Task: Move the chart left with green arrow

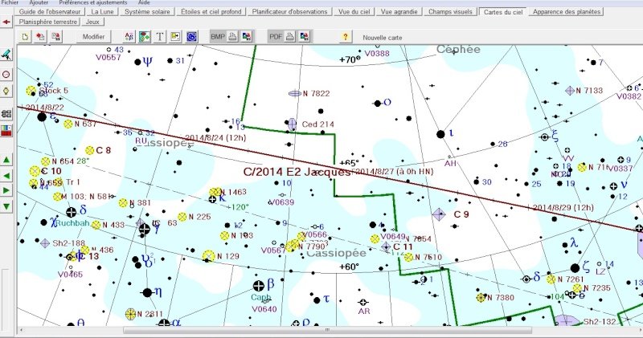Action: click(x=6, y=176)
